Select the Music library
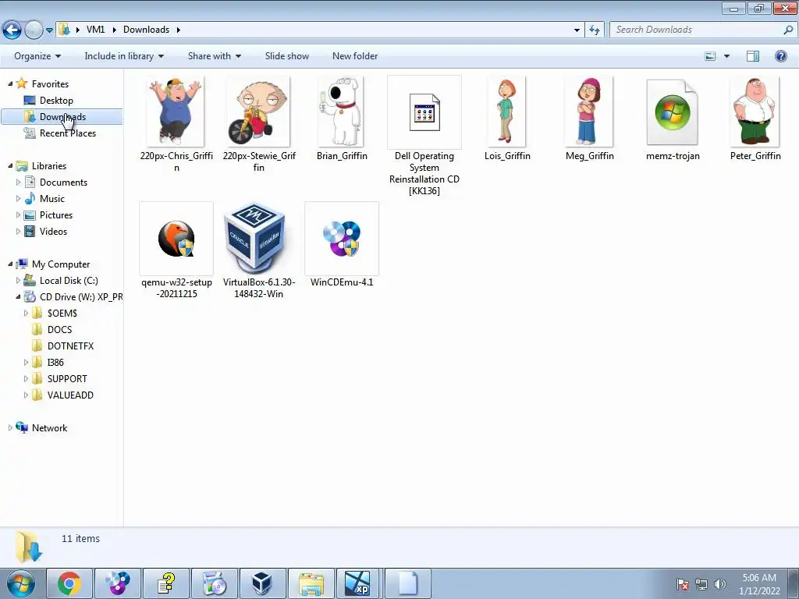The image size is (799, 599). tap(52, 199)
